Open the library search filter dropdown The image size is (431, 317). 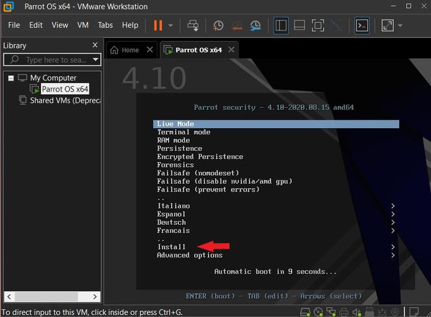95,59
